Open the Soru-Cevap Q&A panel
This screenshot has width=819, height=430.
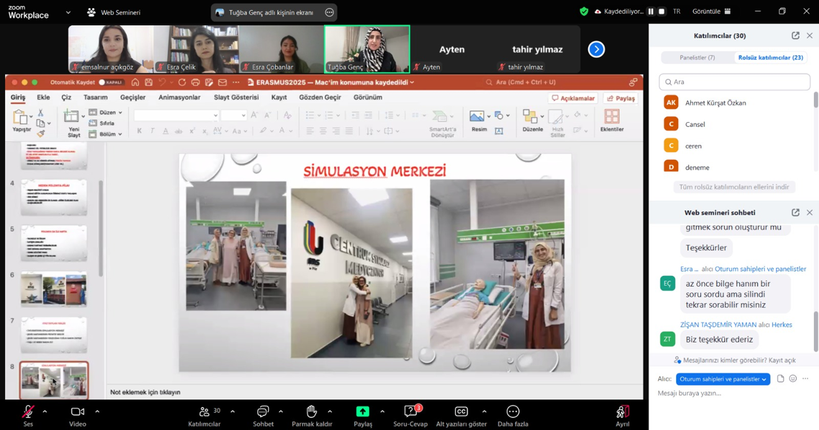point(410,412)
